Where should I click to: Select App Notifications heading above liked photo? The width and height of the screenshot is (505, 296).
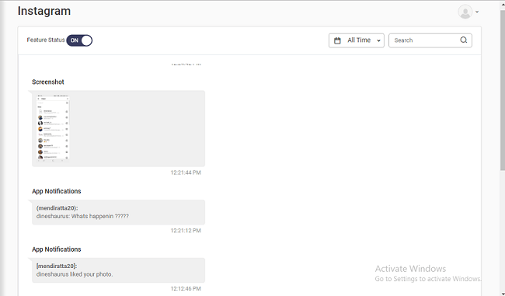pyautogui.click(x=57, y=249)
